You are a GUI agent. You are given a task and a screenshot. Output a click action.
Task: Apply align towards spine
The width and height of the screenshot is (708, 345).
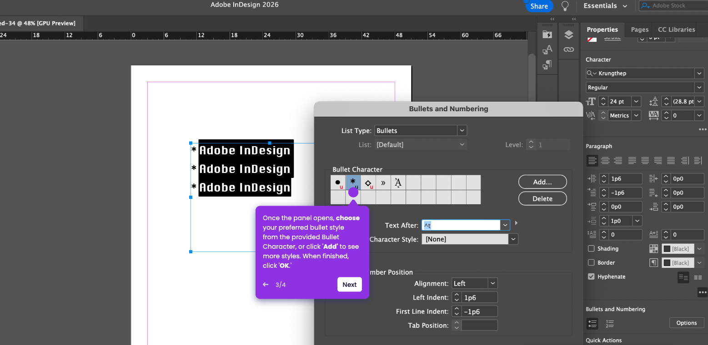[x=685, y=160]
